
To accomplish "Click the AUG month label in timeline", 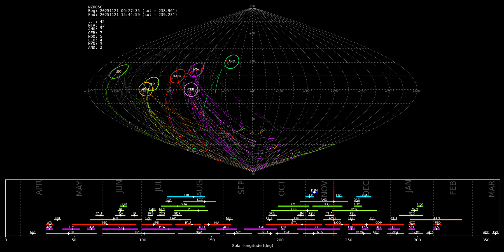I will tap(200, 188).
